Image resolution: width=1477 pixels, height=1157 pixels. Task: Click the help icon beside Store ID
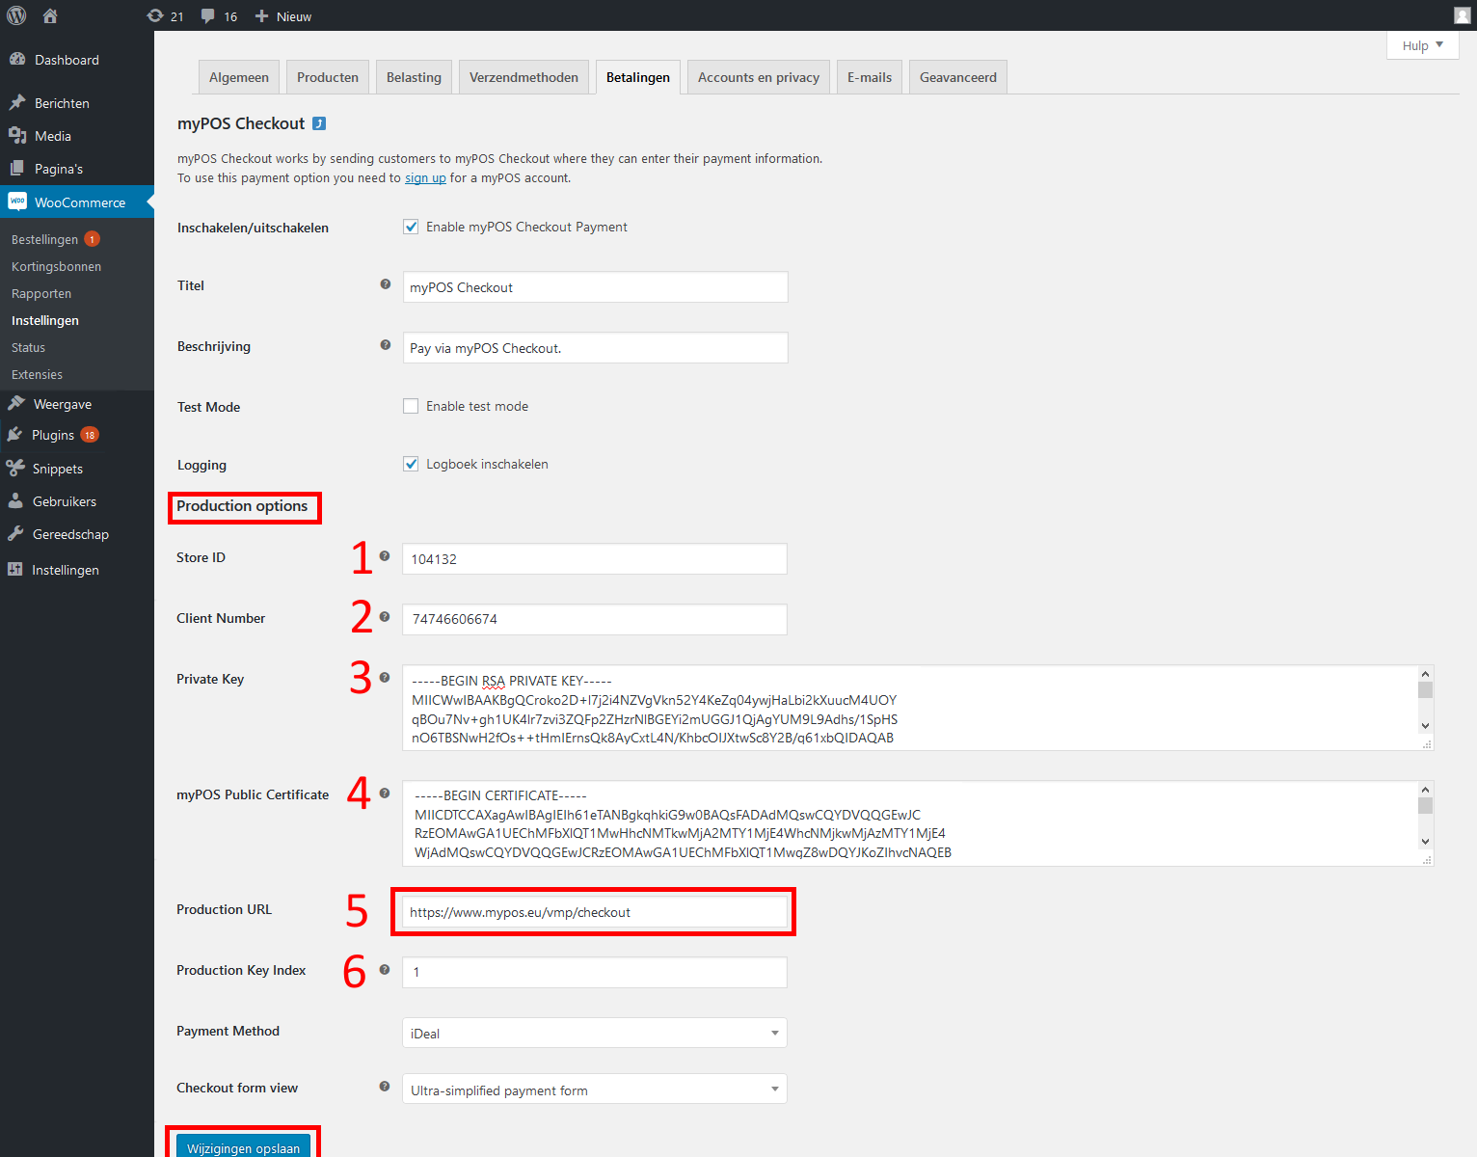click(385, 556)
